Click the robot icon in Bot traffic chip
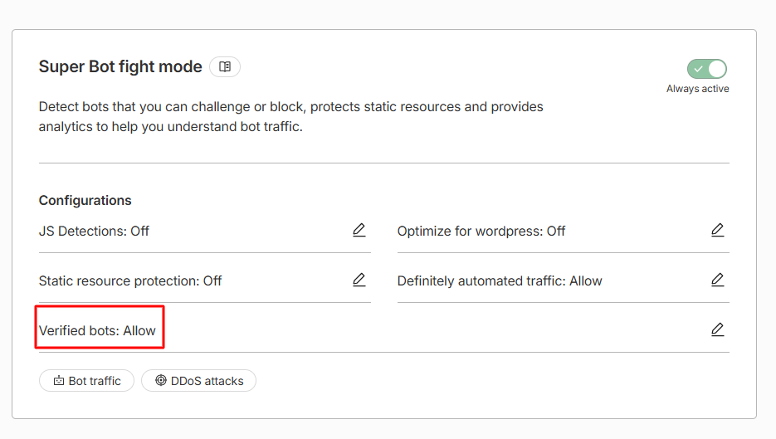 coord(59,381)
